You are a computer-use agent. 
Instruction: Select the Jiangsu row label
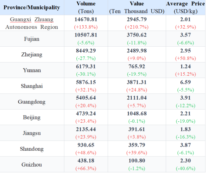(32, 133)
